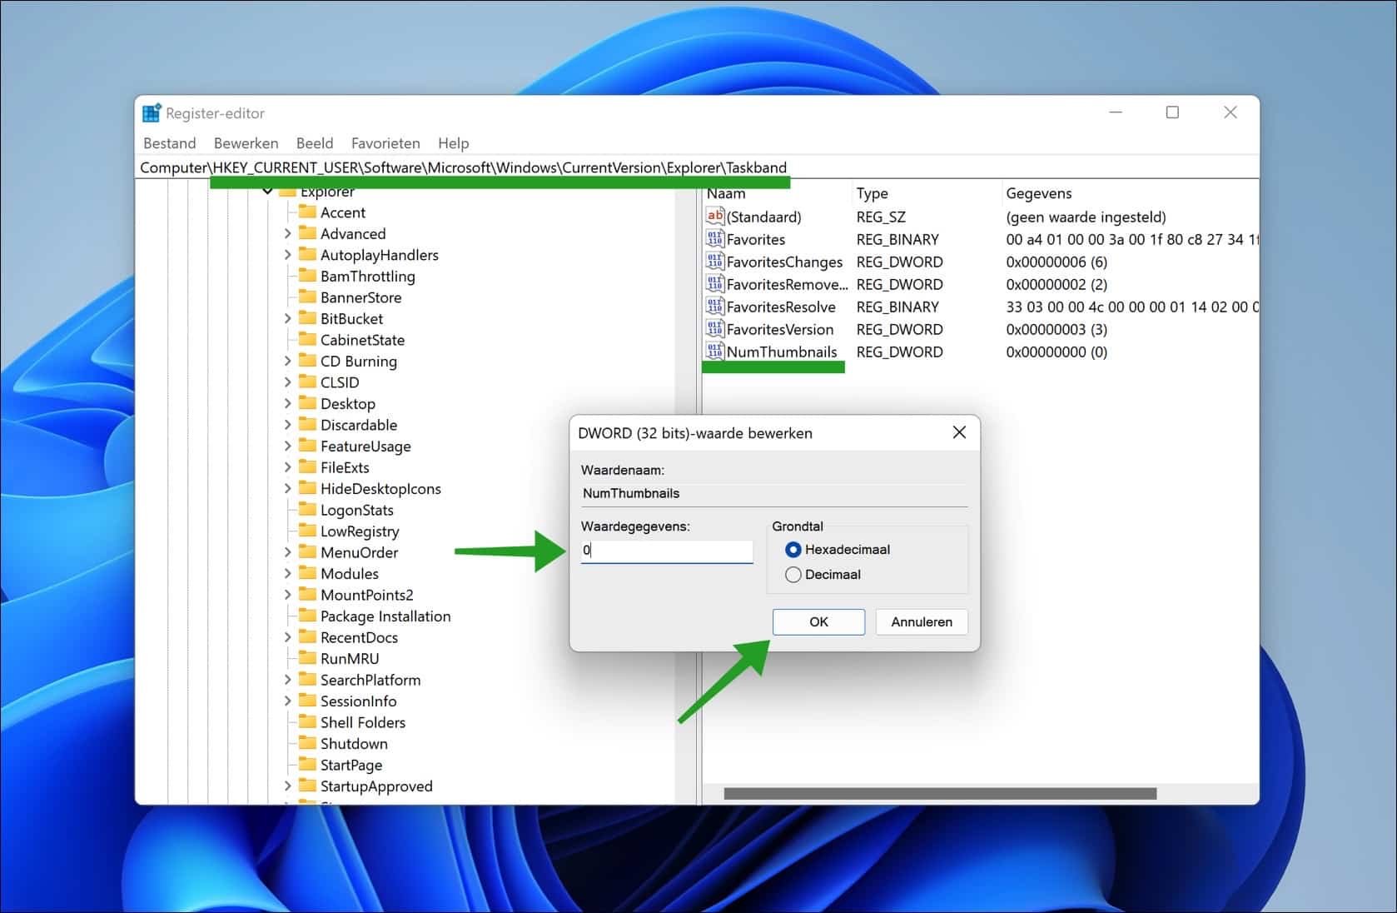Image resolution: width=1397 pixels, height=913 pixels.
Task: Click the Discardable folder icon
Action: (307, 424)
